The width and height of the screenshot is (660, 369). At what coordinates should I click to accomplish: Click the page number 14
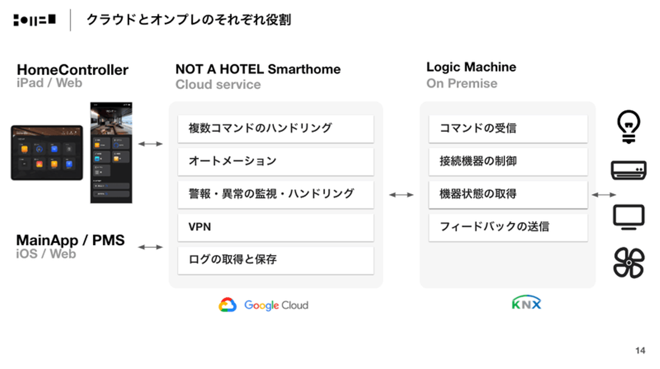[640, 351]
